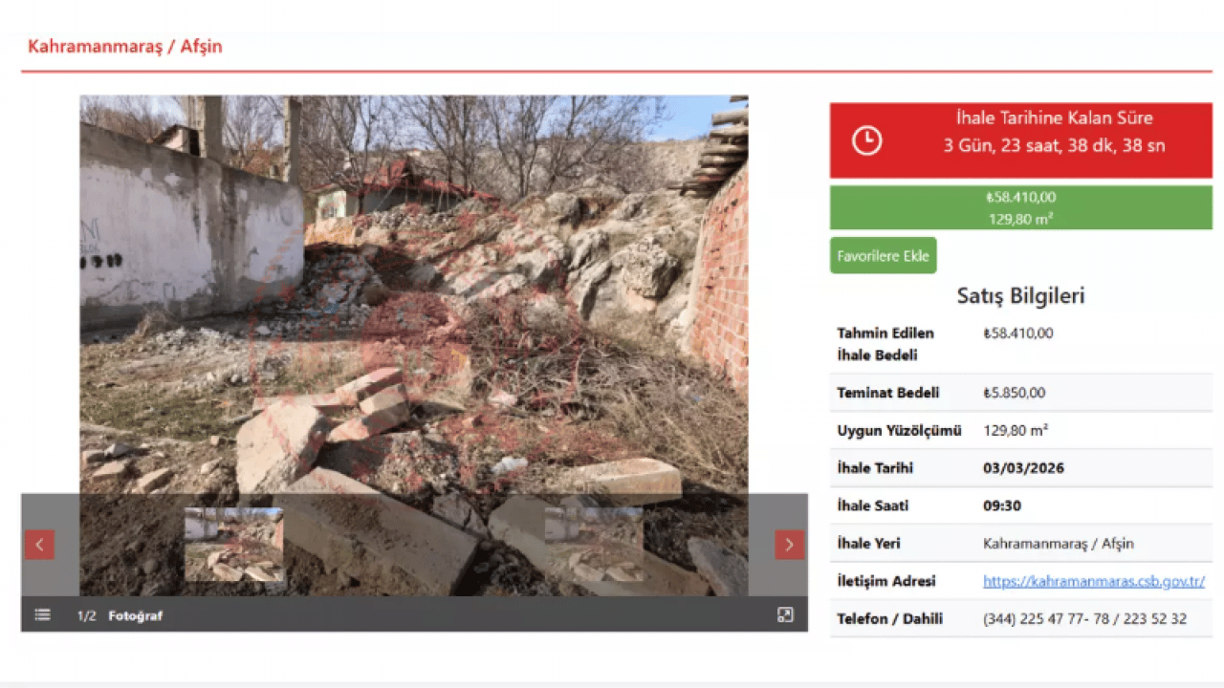
Task: Open the photo in fullscreen mode
Action: point(785,615)
